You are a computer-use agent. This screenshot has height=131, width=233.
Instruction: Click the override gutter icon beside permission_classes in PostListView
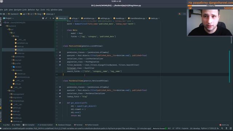coord(60,52)
